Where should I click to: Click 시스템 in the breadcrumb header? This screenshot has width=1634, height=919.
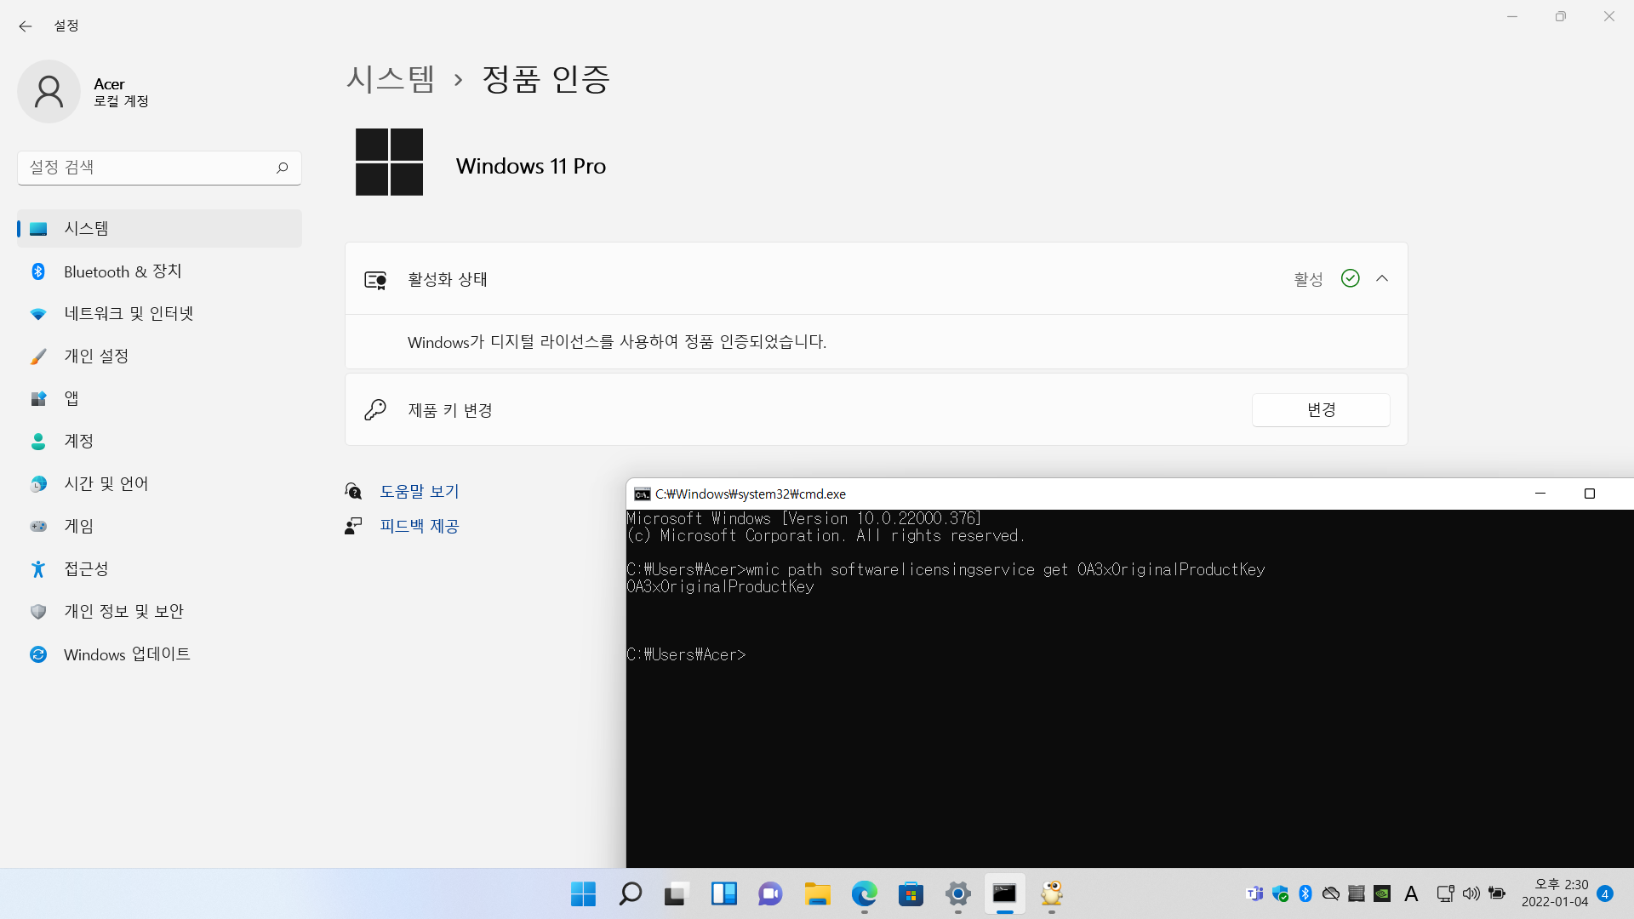coord(391,79)
